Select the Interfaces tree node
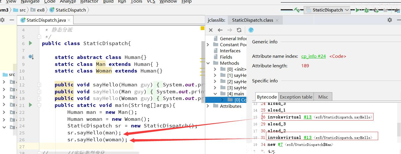Screen dimensions: 401x154 tap(227, 51)
